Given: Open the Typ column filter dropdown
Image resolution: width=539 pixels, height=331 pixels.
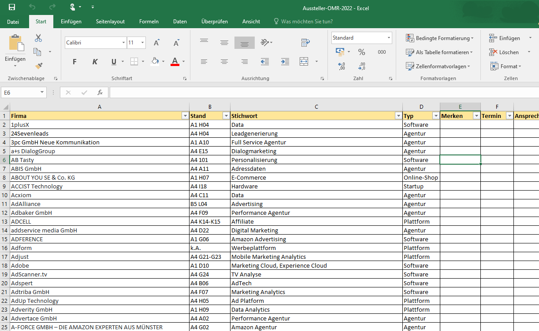Looking at the screenshot, I should pyautogui.click(x=435, y=116).
